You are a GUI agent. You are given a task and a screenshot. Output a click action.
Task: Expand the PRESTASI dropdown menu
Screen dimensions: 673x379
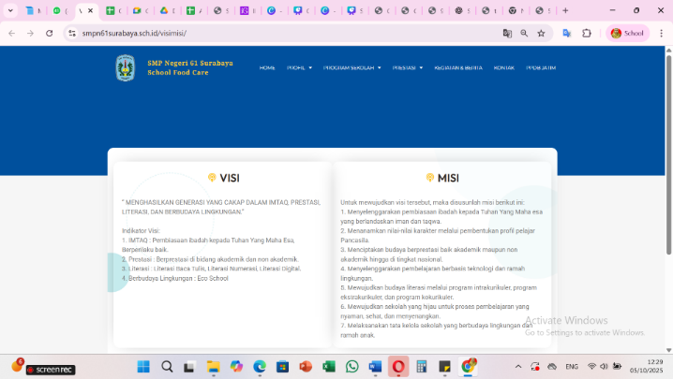point(407,68)
